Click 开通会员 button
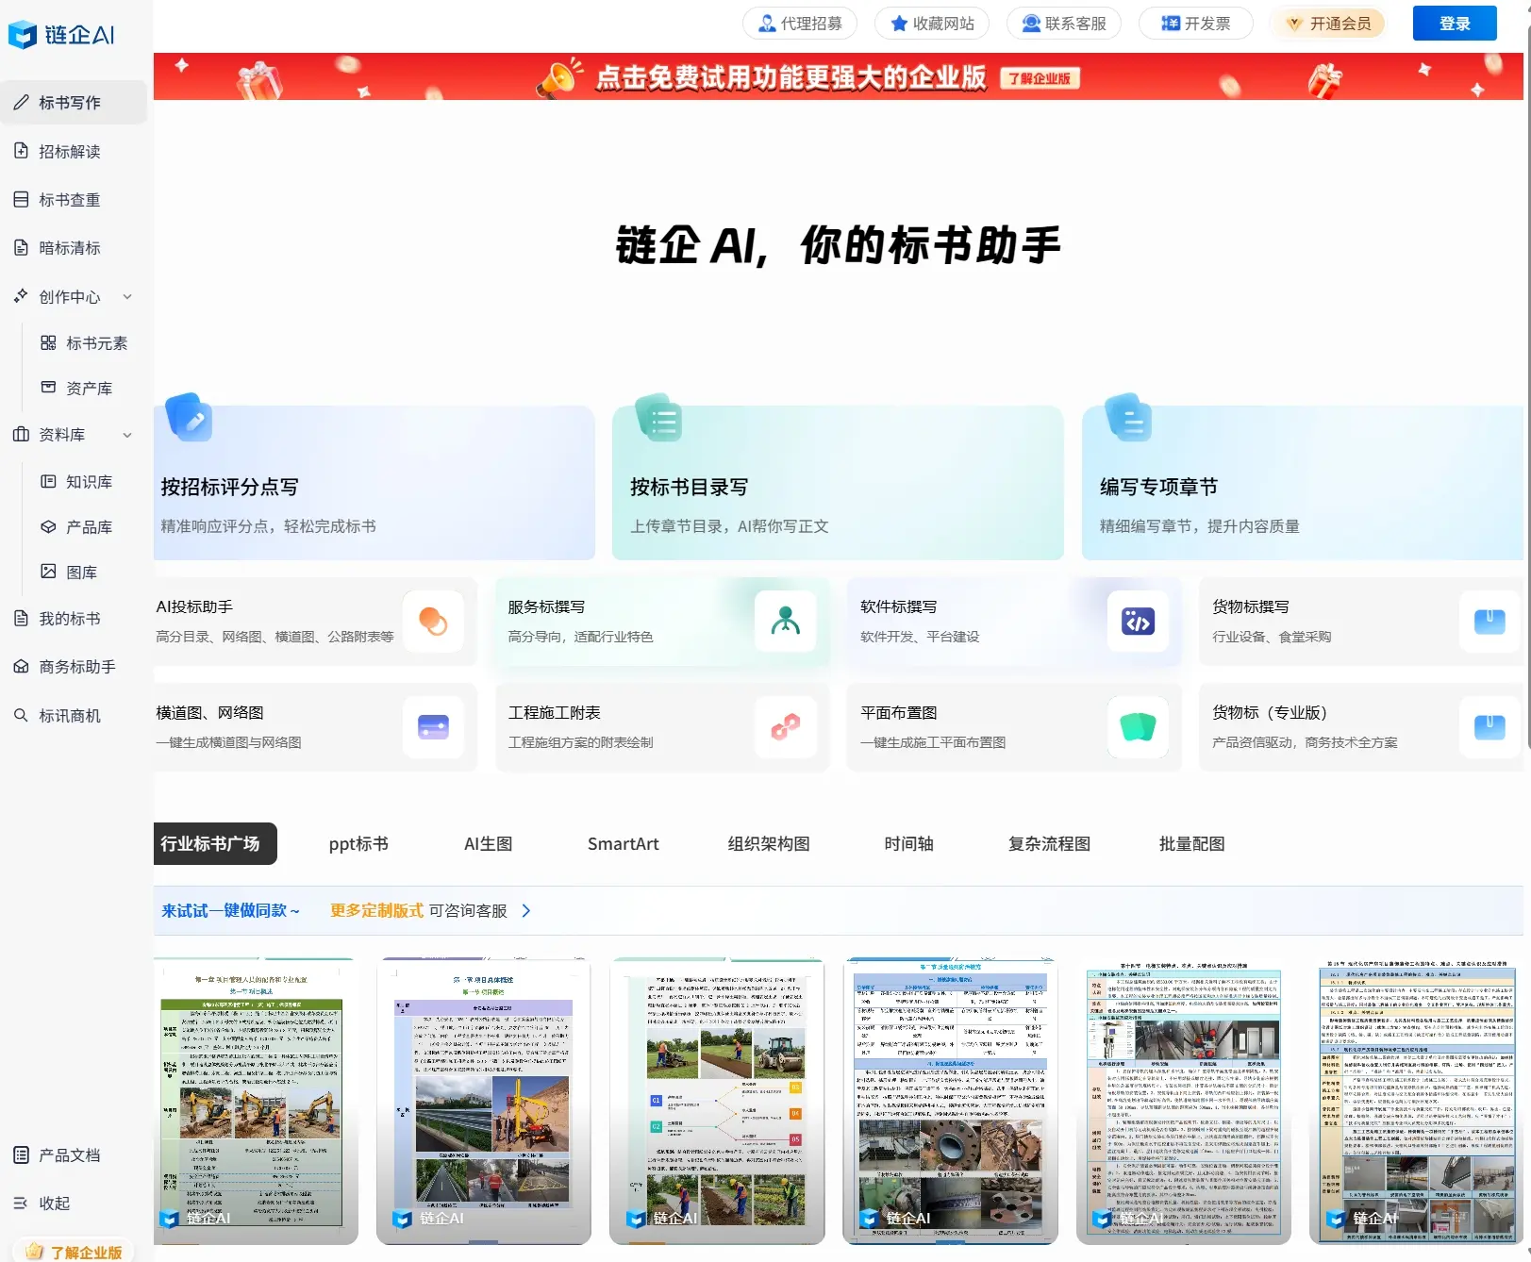 (1329, 24)
